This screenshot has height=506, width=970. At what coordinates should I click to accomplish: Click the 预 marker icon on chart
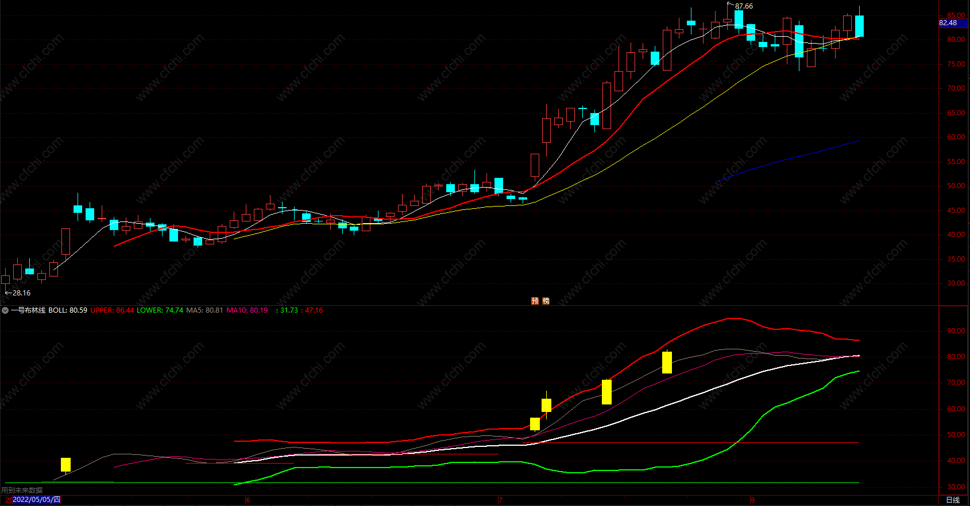535,301
